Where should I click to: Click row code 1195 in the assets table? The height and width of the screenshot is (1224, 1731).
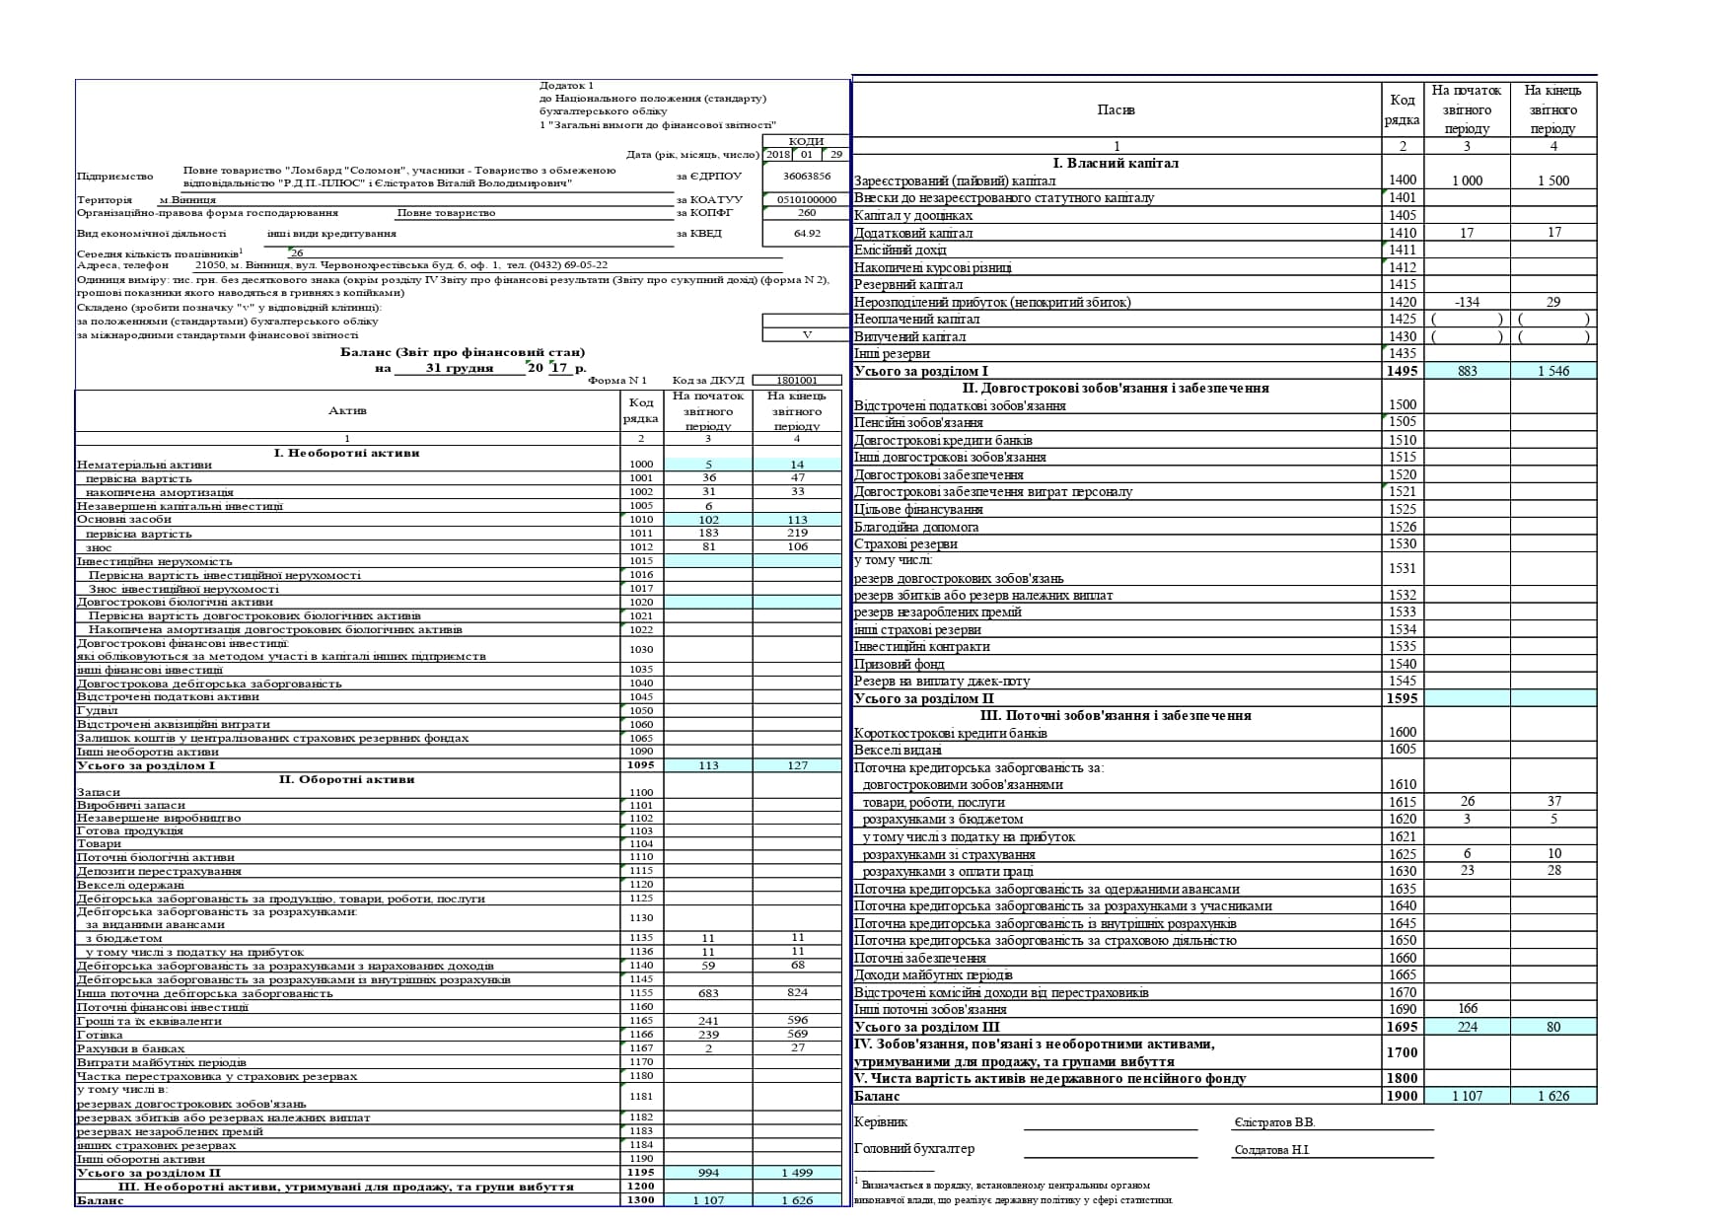641,1173
